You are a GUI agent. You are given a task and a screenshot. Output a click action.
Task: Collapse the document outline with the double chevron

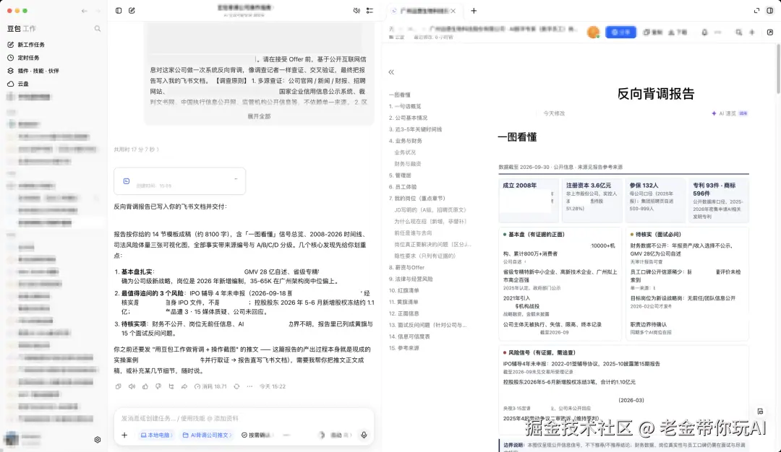point(391,72)
